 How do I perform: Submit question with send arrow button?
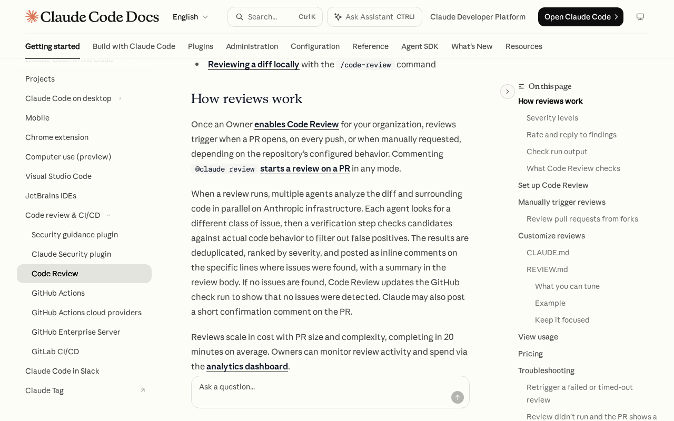tap(458, 397)
